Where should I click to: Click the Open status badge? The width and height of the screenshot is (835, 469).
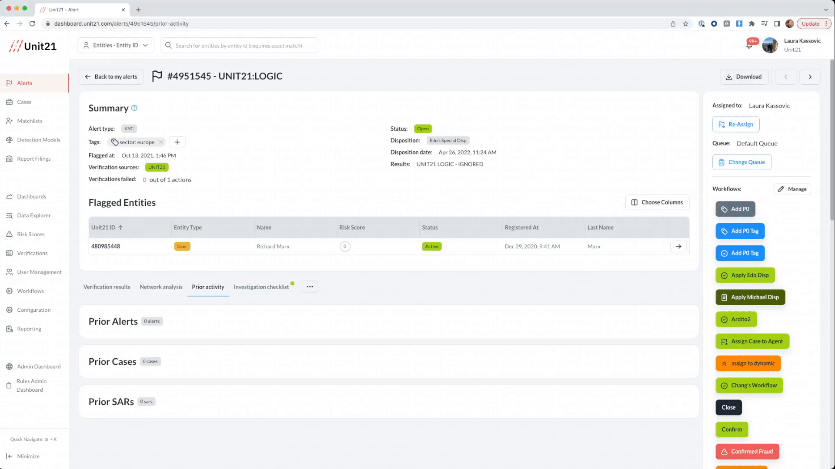[423, 129]
